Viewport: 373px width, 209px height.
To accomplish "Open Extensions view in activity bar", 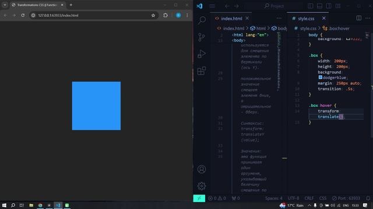I will click(202, 71).
